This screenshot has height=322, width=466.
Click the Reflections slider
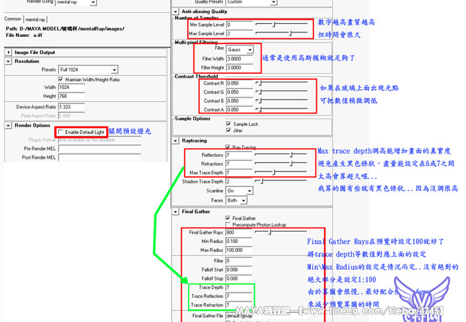pos(281,154)
